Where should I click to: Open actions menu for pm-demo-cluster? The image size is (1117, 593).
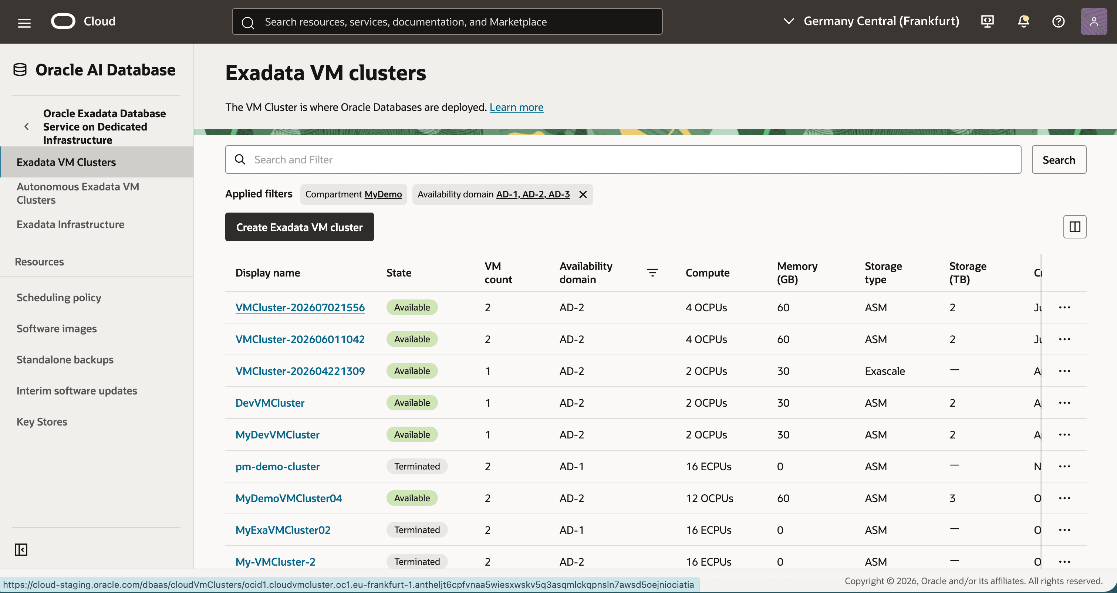pos(1064,467)
